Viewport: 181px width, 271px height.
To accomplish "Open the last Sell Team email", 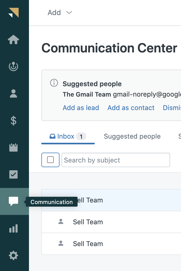I will coord(111,244).
